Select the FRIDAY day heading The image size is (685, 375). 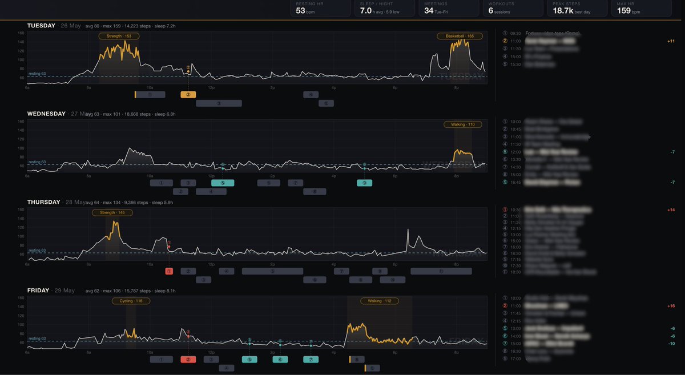click(38, 290)
